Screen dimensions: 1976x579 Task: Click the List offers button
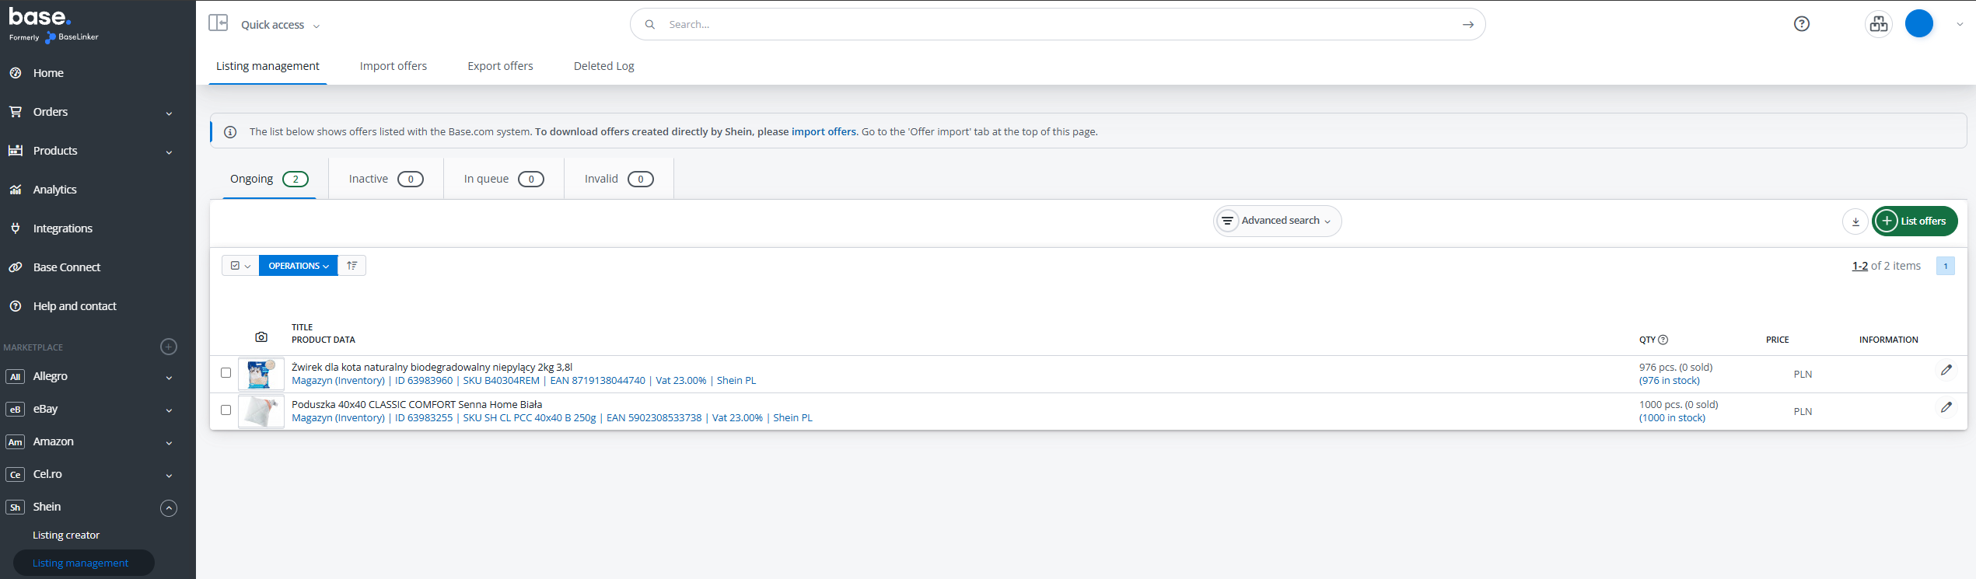[1914, 221]
